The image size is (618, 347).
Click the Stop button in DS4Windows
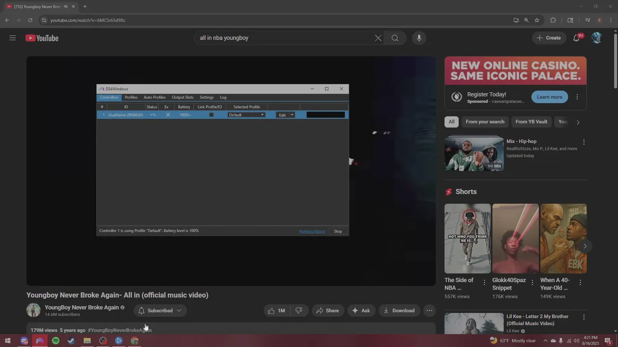click(x=338, y=231)
